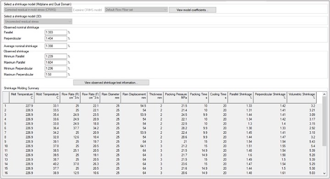
Task: Click the Parallel Shrinkage column header
Action: click(241, 97)
